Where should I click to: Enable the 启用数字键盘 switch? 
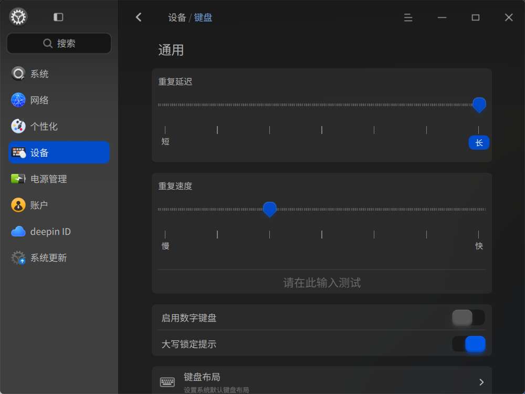(x=468, y=318)
